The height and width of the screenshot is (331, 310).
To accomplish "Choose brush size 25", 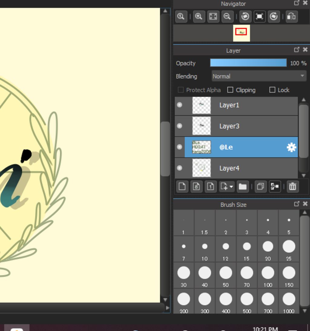I will click(289, 249).
